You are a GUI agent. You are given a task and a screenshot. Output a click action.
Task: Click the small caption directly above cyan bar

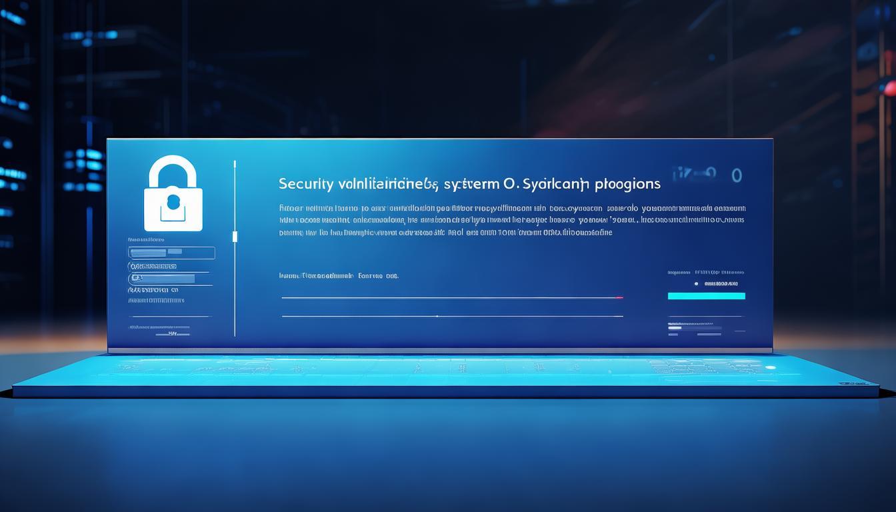[705, 272]
